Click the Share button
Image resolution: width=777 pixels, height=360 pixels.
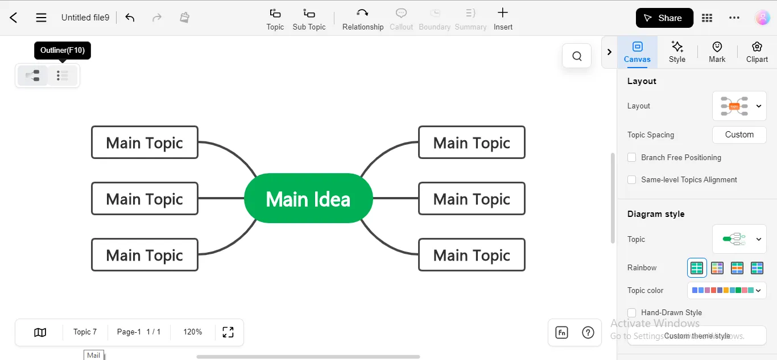(x=664, y=18)
